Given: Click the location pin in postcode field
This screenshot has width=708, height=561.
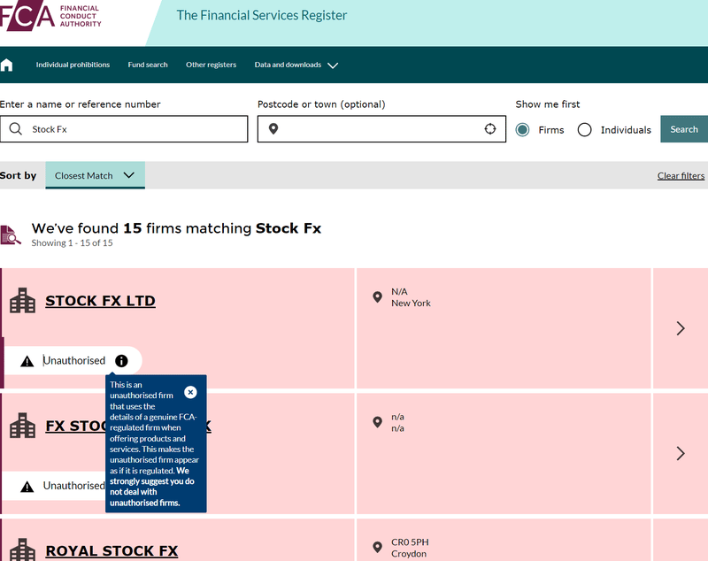Looking at the screenshot, I should [x=273, y=129].
